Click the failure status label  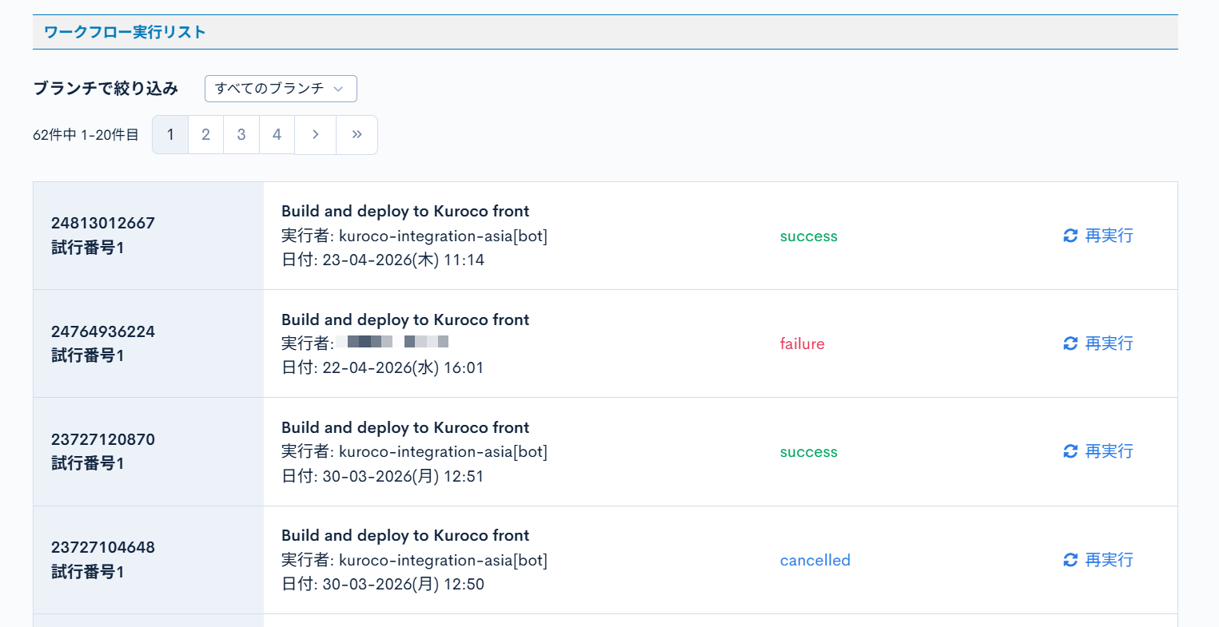pos(802,344)
